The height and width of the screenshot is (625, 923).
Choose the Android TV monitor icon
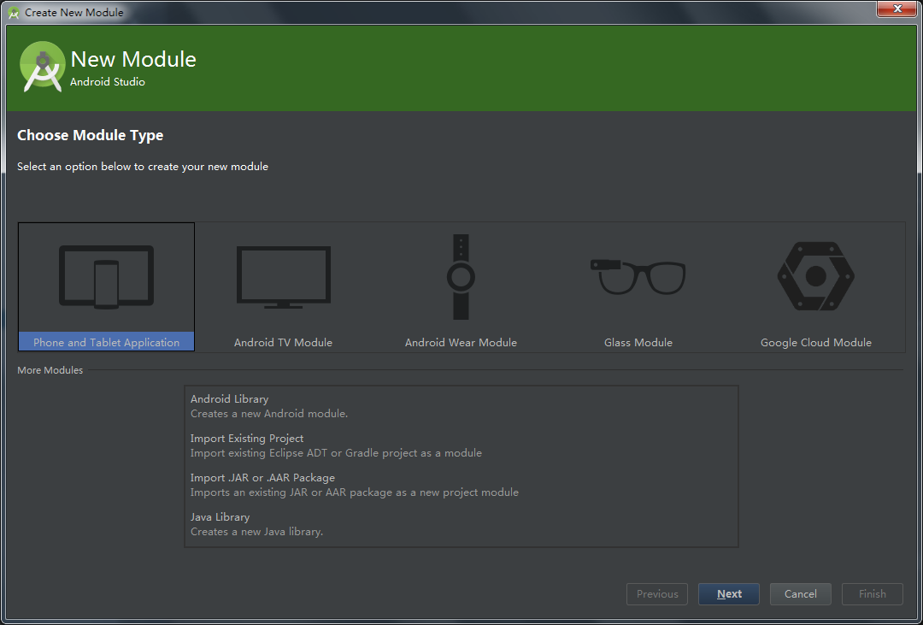(283, 277)
